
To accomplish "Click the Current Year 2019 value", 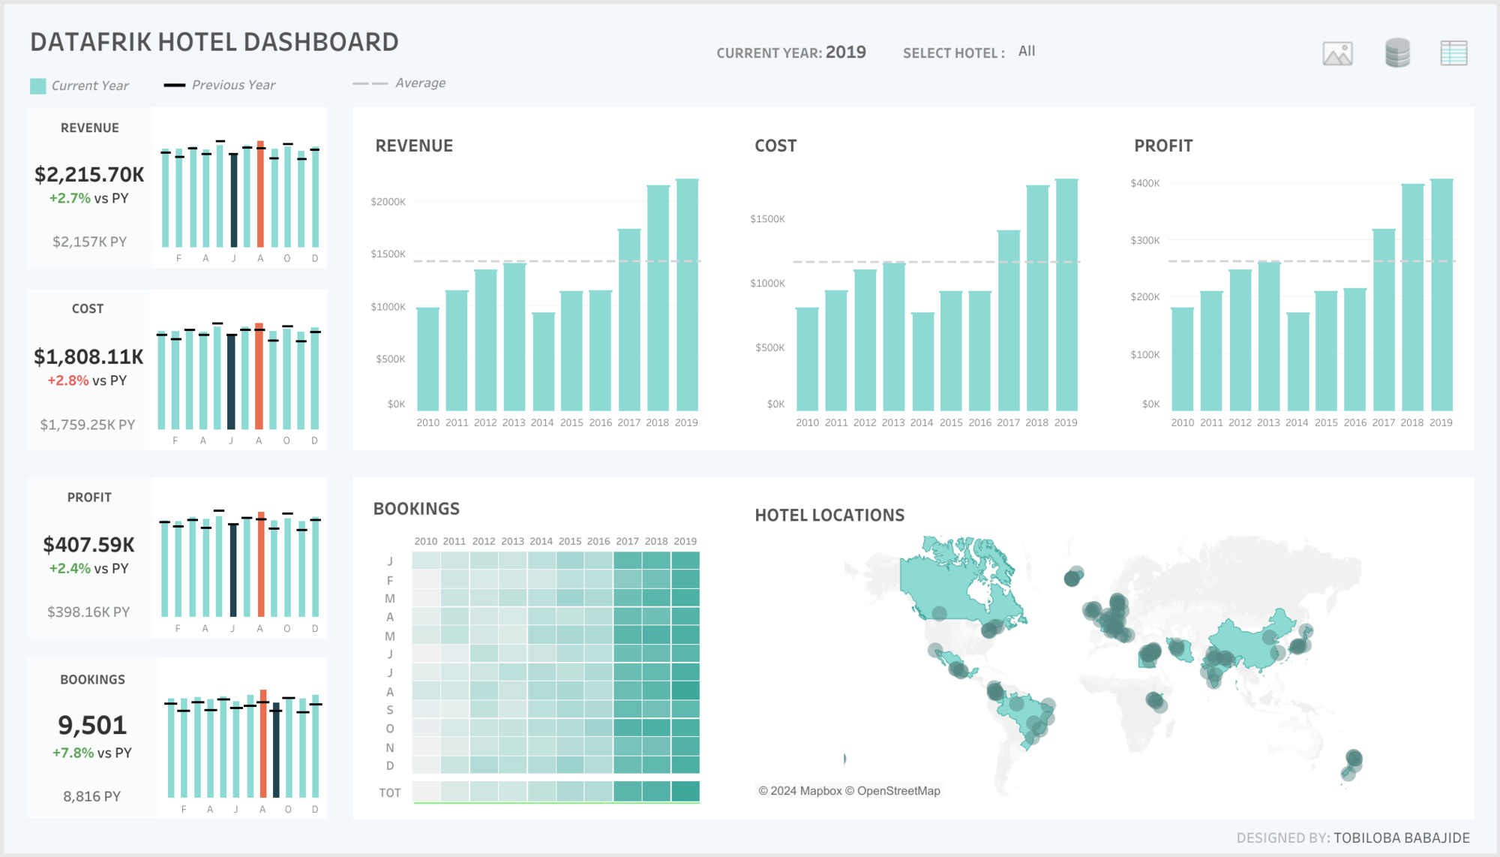I will pos(845,53).
